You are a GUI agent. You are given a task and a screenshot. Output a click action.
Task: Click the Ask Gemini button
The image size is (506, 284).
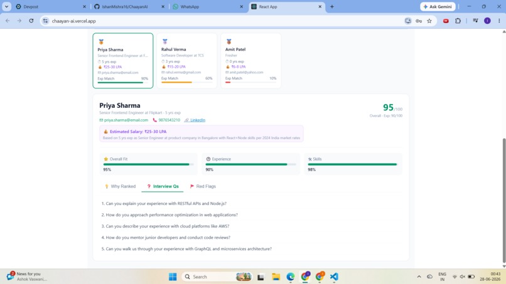(438, 6)
